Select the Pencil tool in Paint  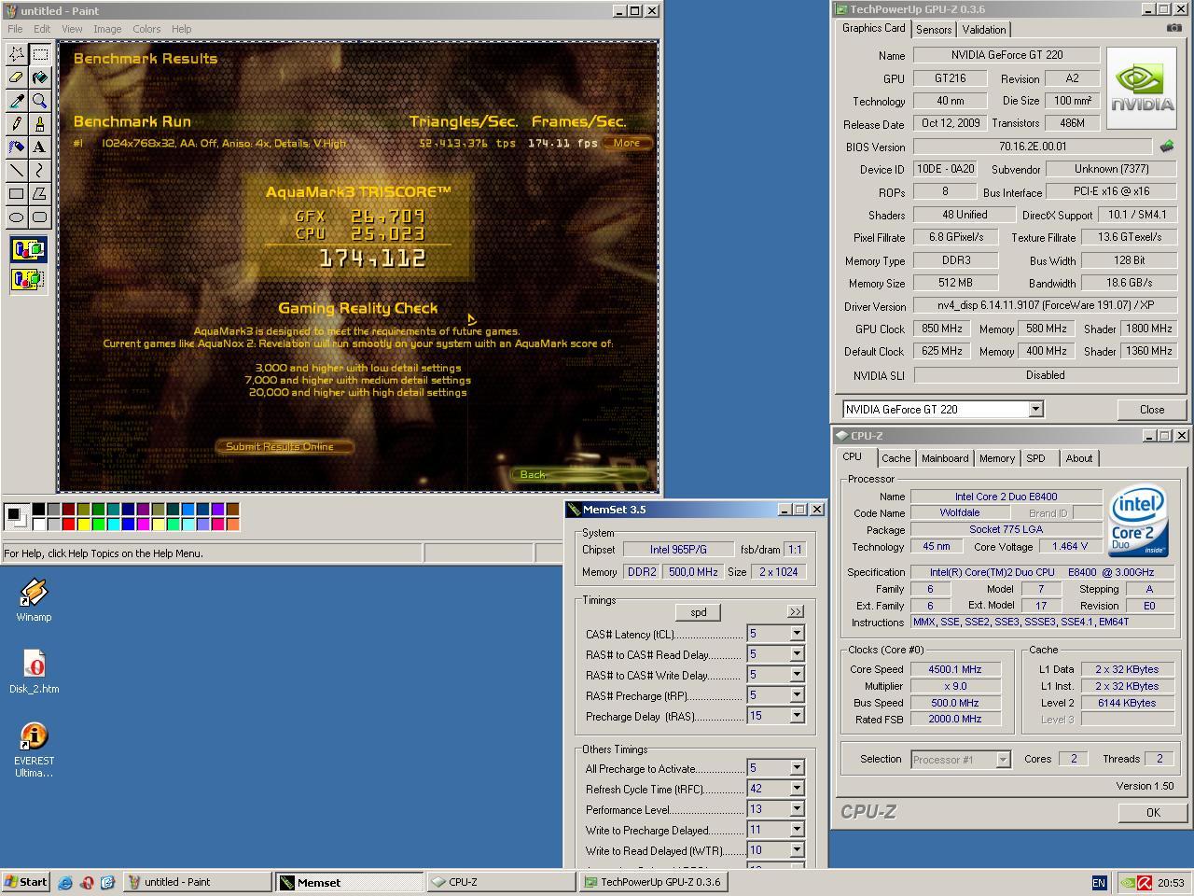point(17,124)
